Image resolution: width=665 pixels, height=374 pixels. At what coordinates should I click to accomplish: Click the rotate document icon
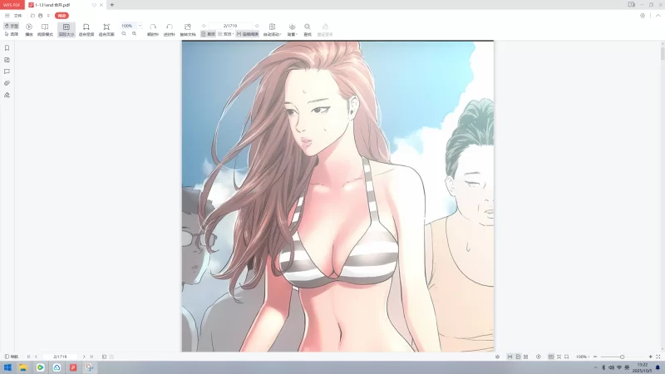[x=188, y=27]
